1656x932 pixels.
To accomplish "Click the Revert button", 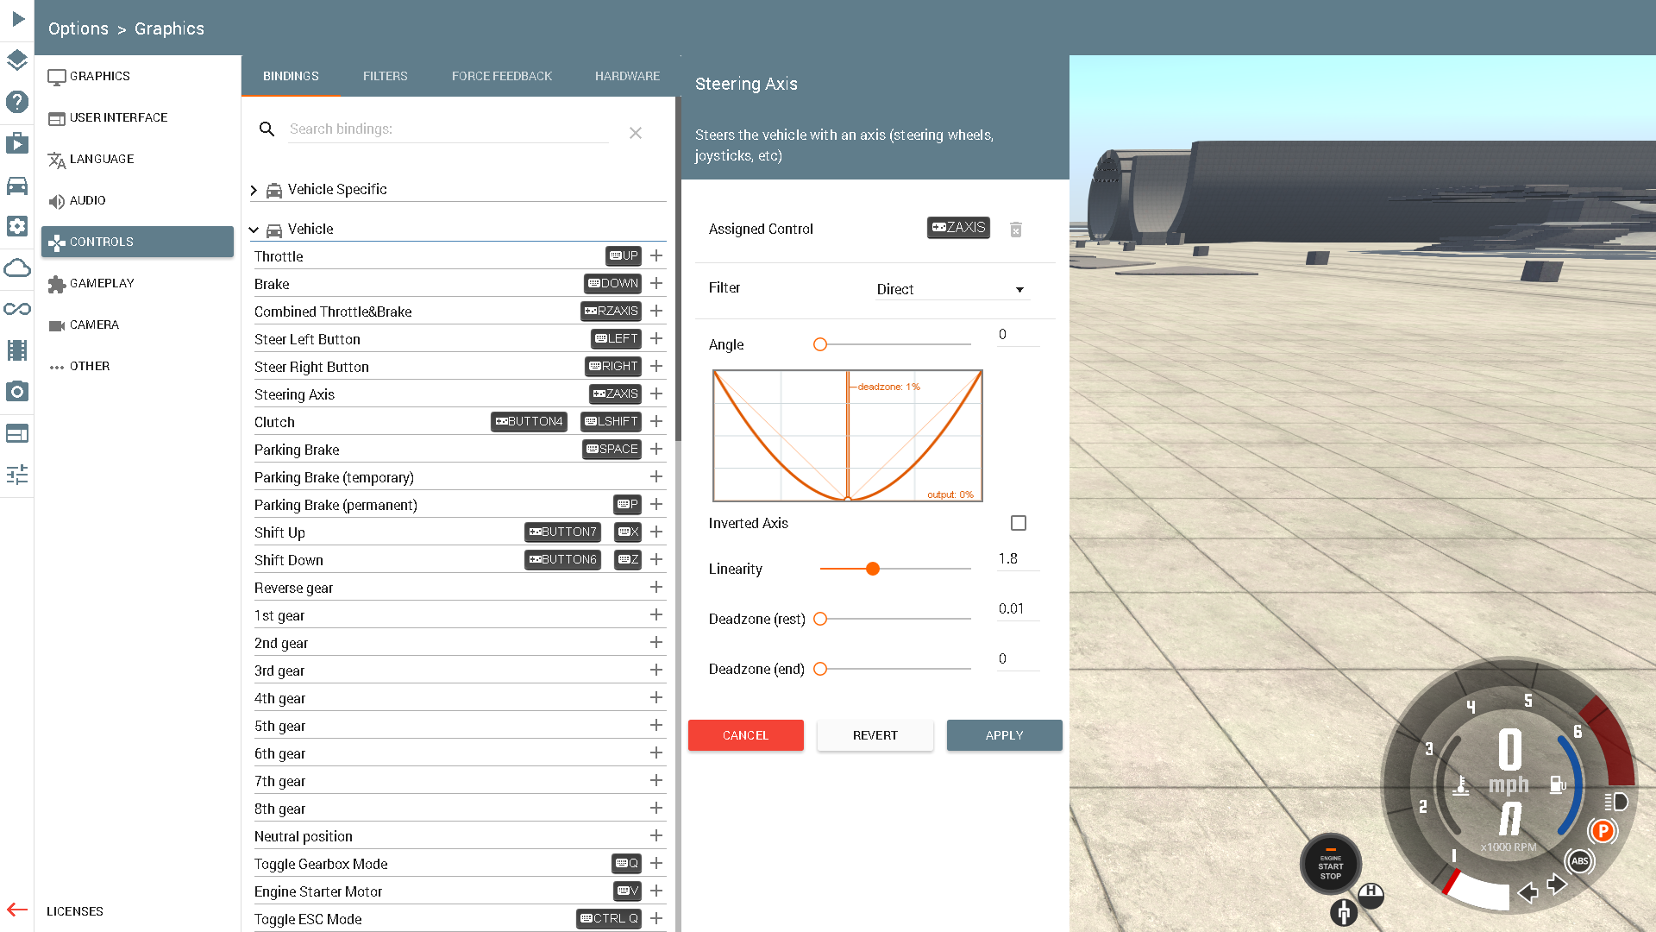I will [x=875, y=735].
